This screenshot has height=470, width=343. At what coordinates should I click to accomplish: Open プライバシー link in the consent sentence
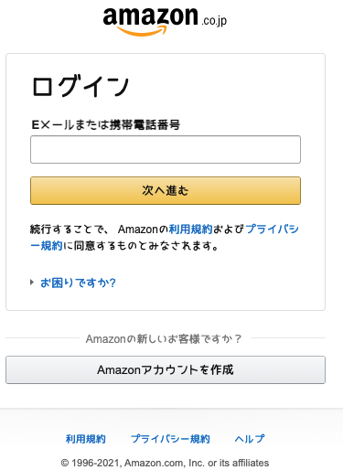(272, 230)
